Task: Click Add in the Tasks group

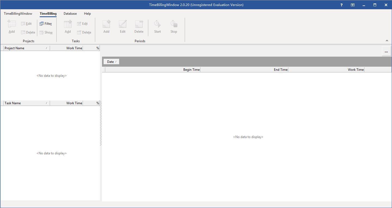Action: pos(68,27)
